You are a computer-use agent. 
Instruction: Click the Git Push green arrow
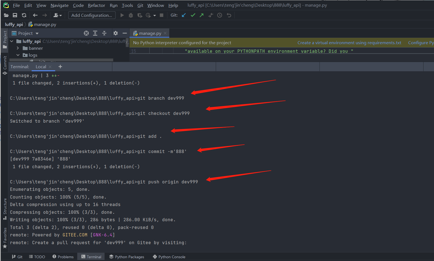[202, 15]
